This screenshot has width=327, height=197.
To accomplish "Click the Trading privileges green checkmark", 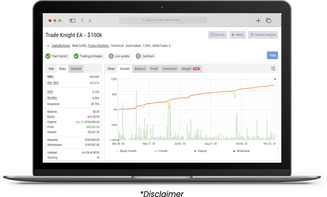I will [76, 56].
